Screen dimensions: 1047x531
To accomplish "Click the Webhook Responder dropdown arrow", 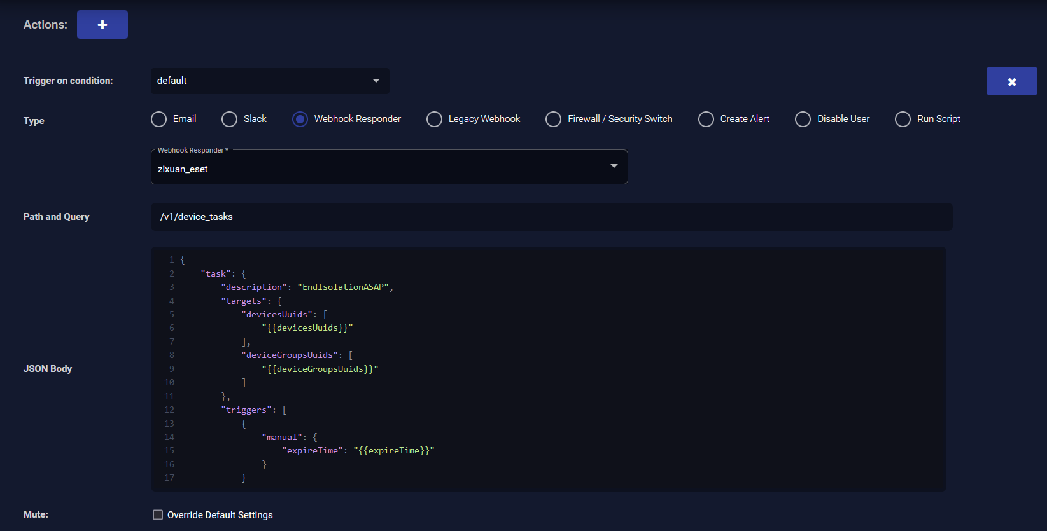I will click(614, 166).
